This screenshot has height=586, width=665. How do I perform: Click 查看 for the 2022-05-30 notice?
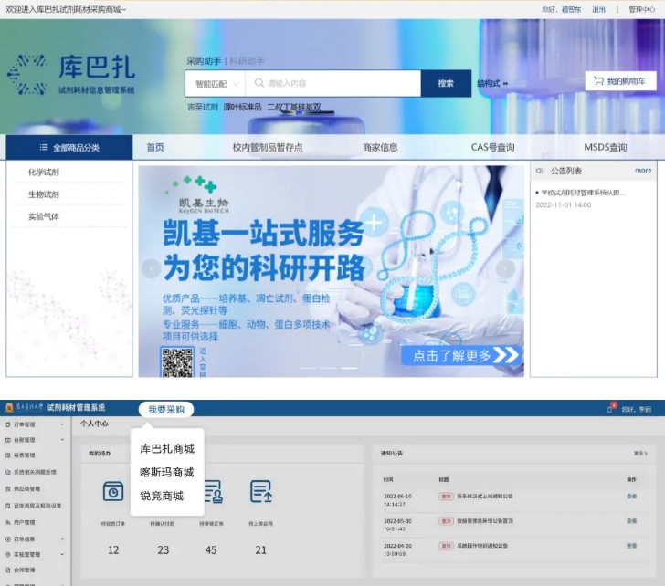pyautogui.click(x=631, y=521)
